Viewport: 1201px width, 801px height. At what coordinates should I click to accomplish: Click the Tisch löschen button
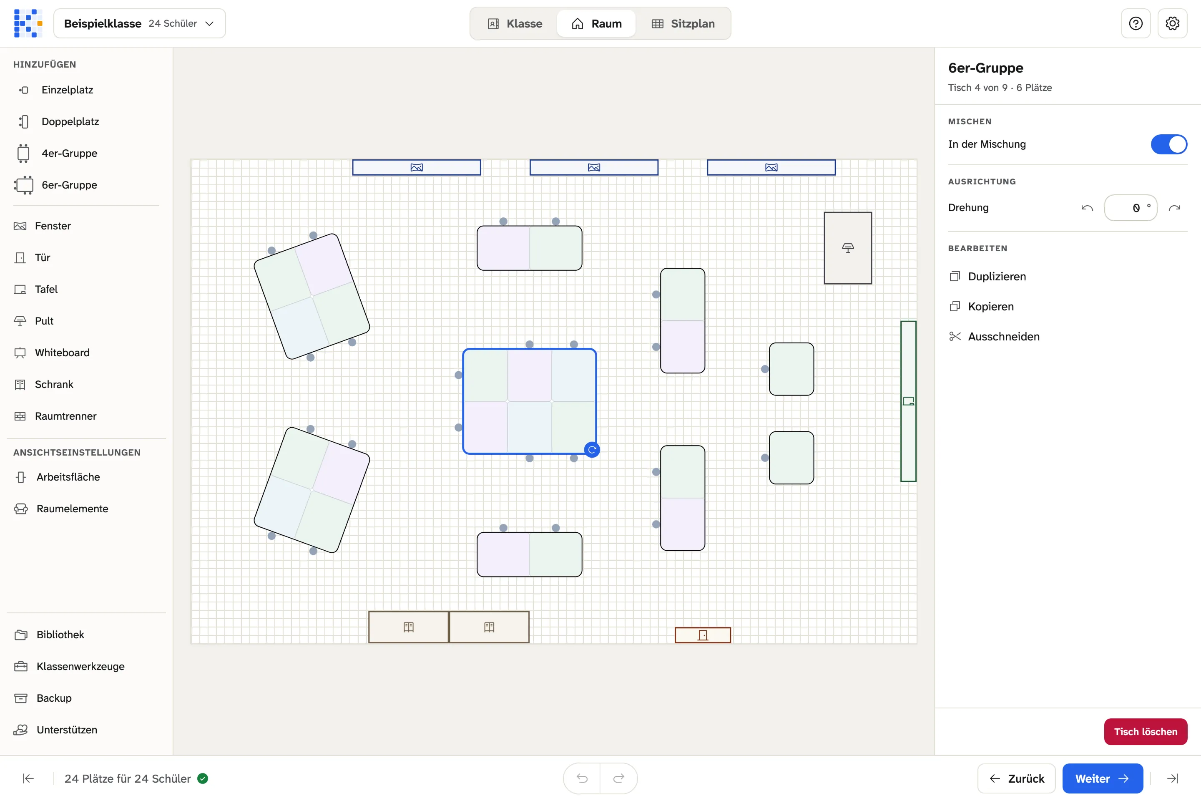[1146, 731]
